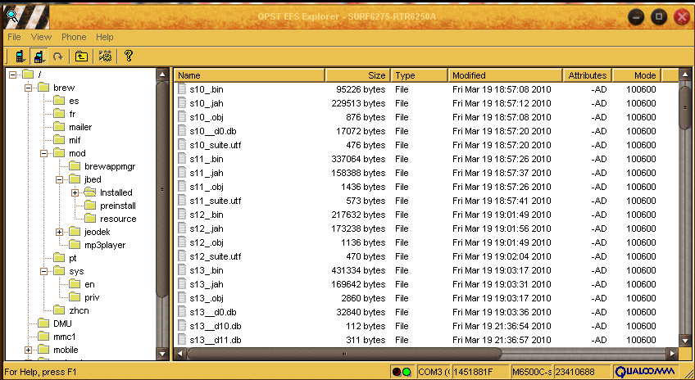
Task: Select file s10_suite.utf
Action: tap(216, 145)
